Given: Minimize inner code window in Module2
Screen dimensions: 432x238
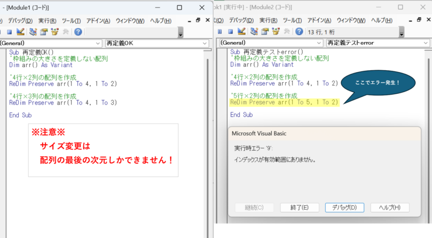Looking at the screenshot, I should click(410, 21).
